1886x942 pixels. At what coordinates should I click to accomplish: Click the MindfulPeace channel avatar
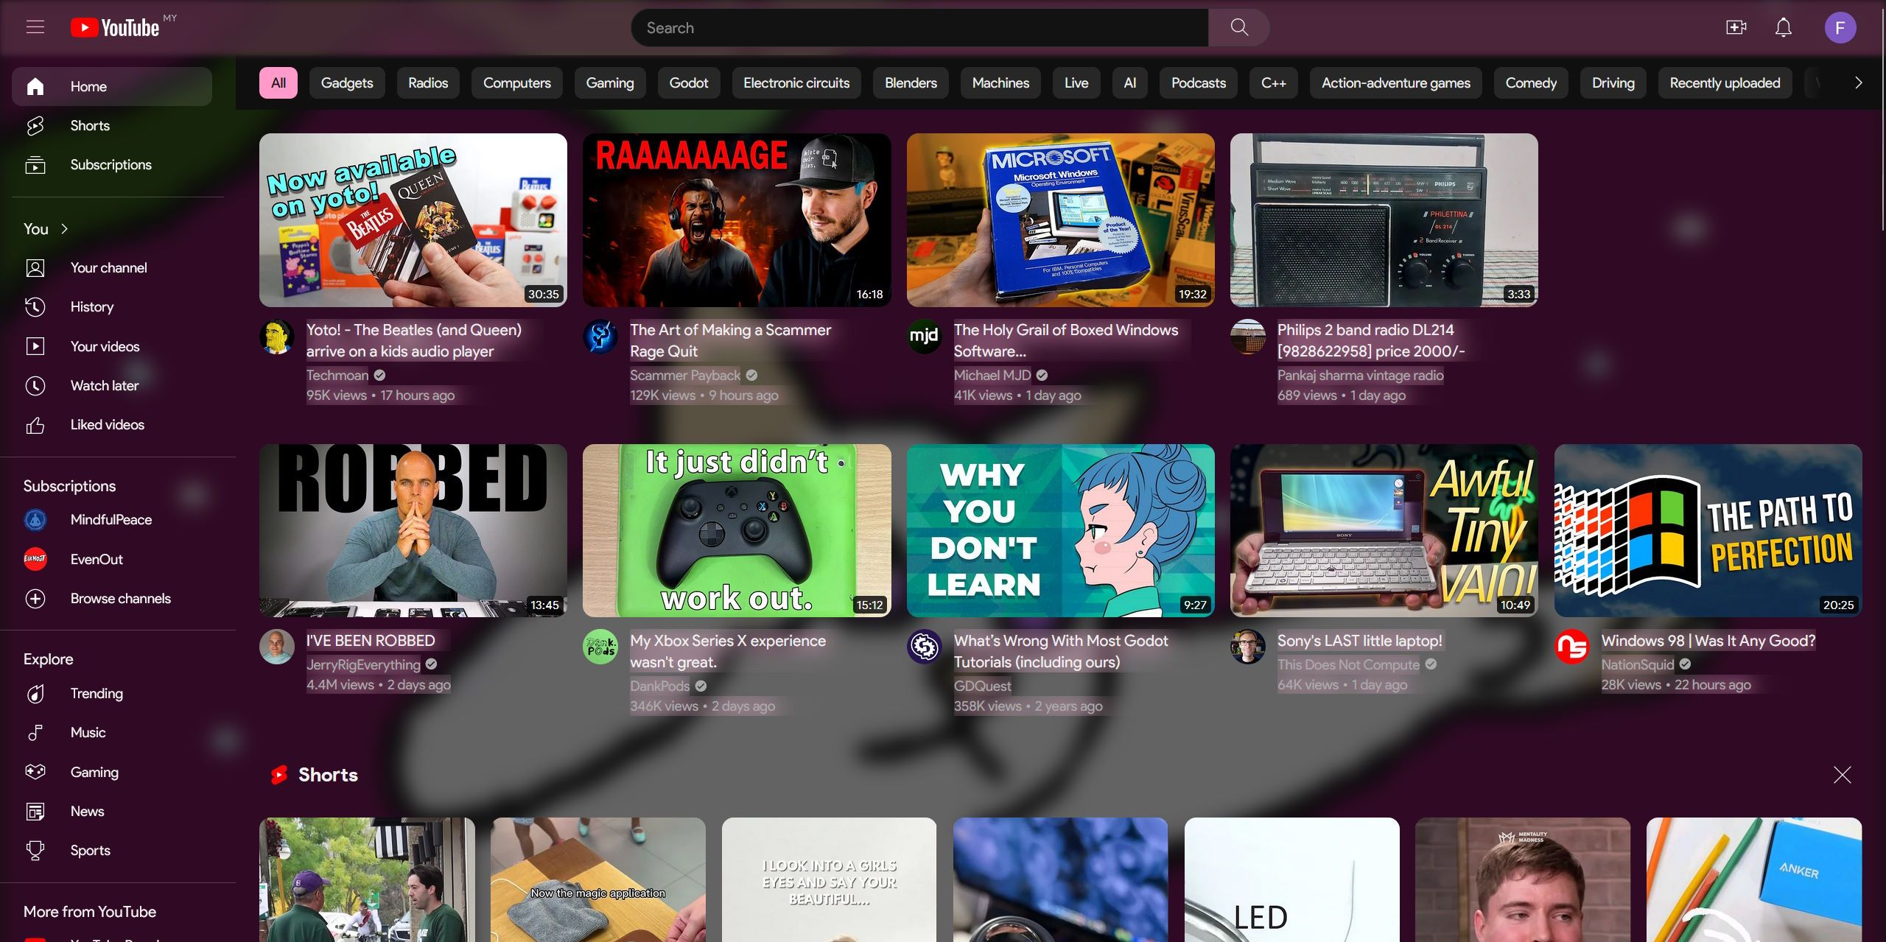click(35, 520)
